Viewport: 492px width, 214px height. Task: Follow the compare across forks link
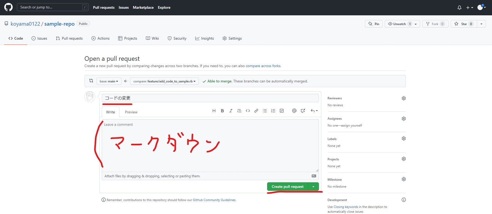point(263,66)
